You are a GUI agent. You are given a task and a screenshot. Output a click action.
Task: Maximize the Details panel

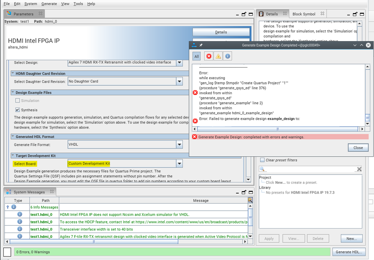[x=362, y=14]
